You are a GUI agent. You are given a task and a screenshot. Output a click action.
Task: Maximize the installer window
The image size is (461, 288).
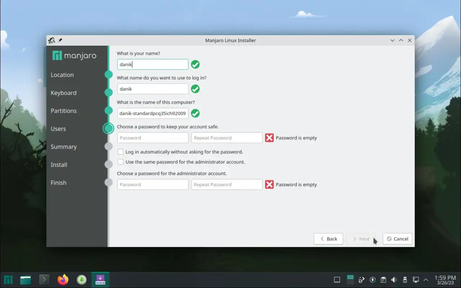click(401, 40)
